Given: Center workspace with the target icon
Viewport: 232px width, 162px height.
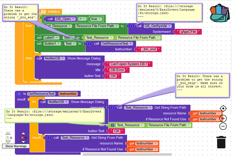Looking at the screenshot, I should 223,108.
